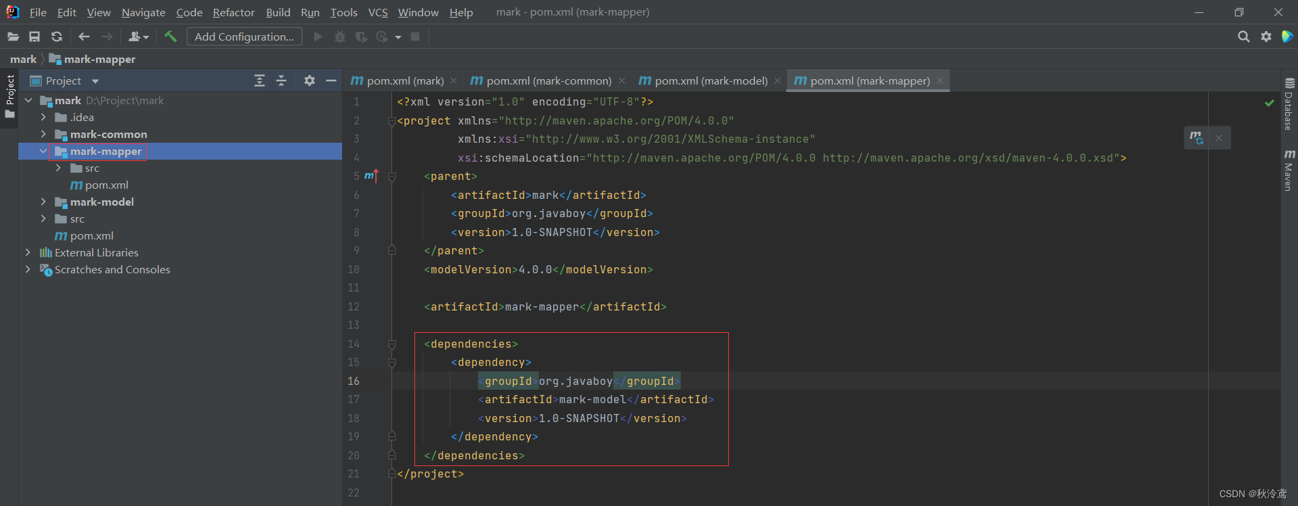This screenshot has width=1298, height=506.
Task: Expand the .idea folder
Action: pyautogui.click(x=43, y=117)
